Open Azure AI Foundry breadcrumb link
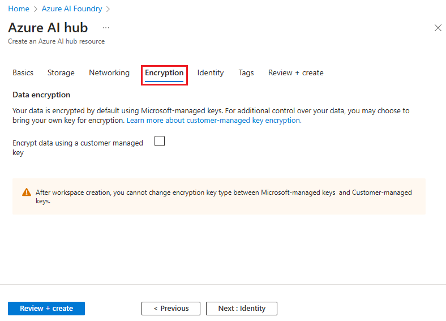The width and height of the screenshot is (446, 321). pos(72,9)
